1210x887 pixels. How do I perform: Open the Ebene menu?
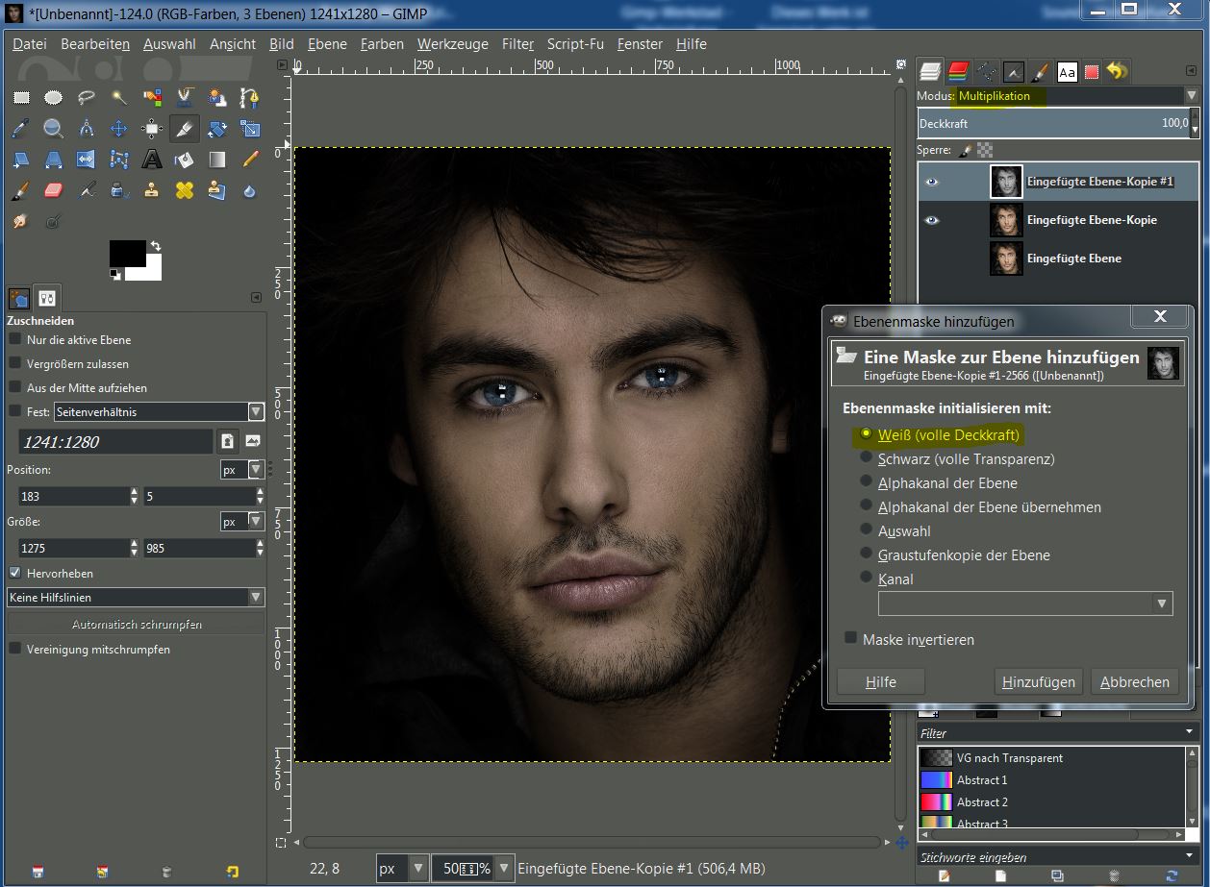[327, 44]
